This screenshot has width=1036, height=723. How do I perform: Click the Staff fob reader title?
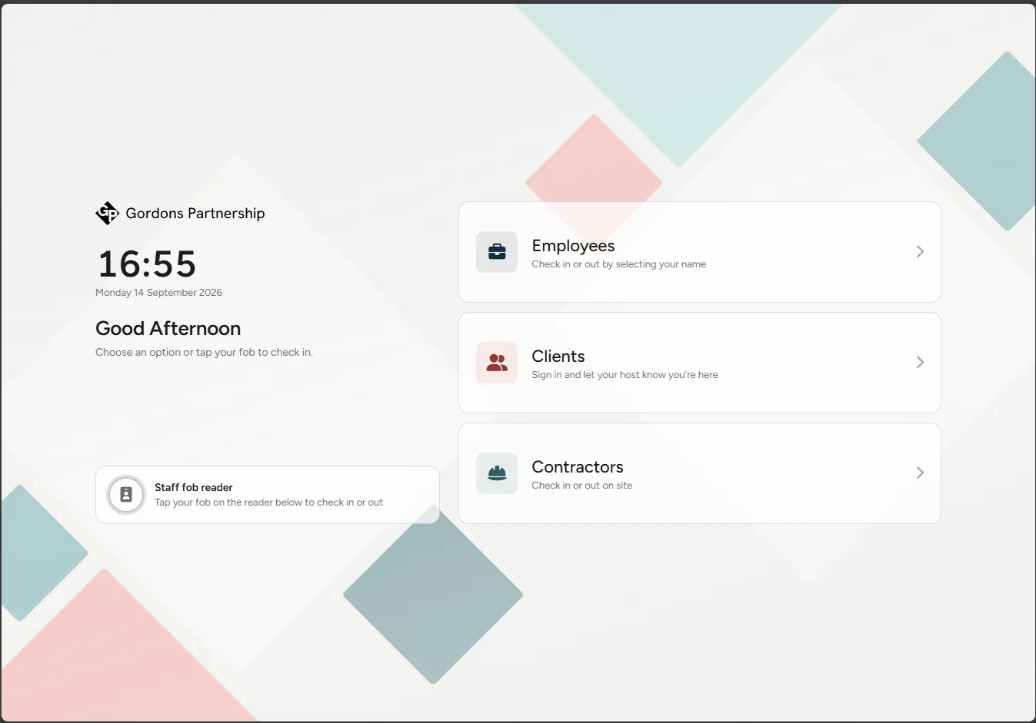pyautogui.click(x=194, y=487)
